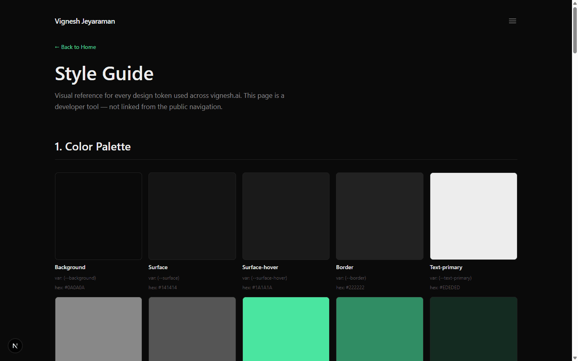Click the Border color swatch
The height and width of the screenshot is (361, 578).
[x=379, y=216]
